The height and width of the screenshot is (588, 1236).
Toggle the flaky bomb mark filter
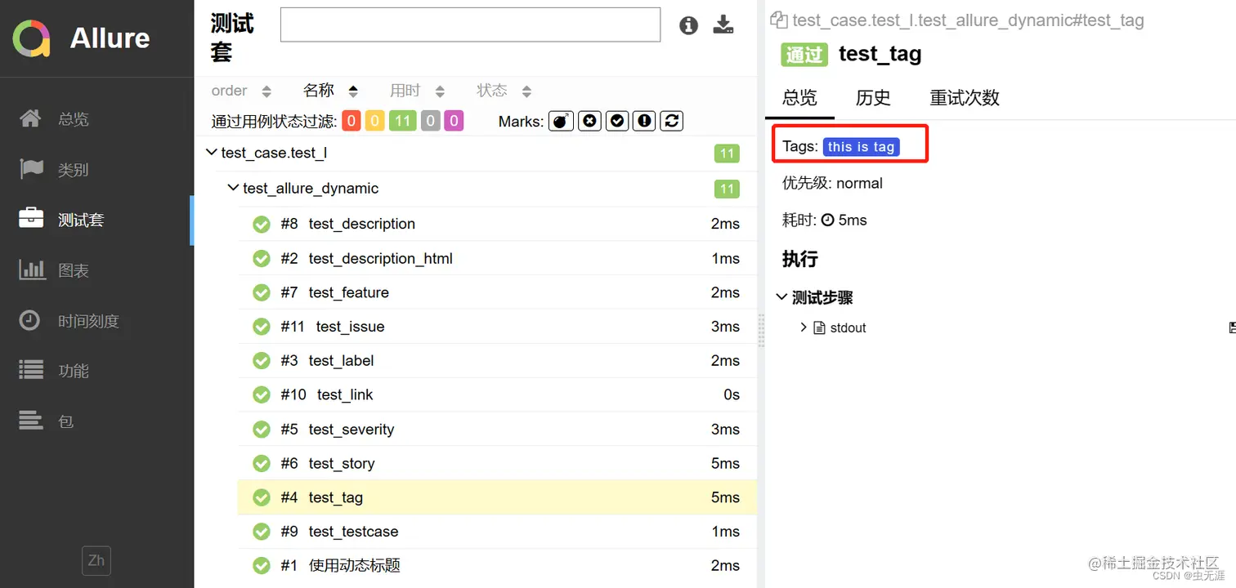point(561,121)
